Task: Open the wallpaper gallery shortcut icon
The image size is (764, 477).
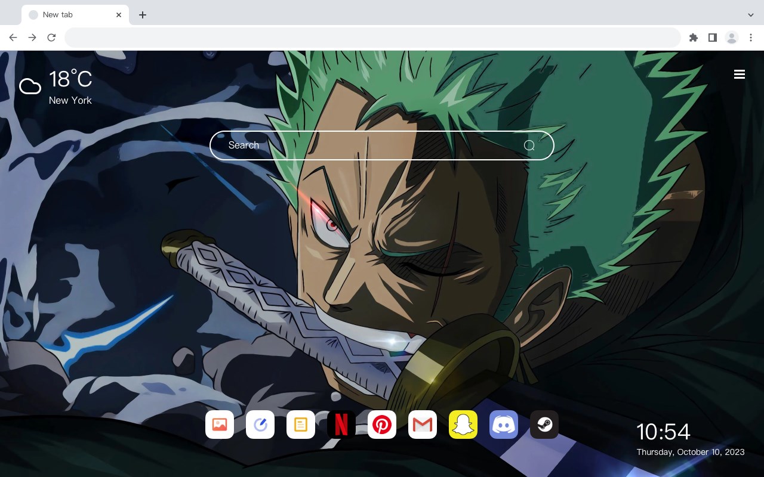Action: tap(220, 425)
